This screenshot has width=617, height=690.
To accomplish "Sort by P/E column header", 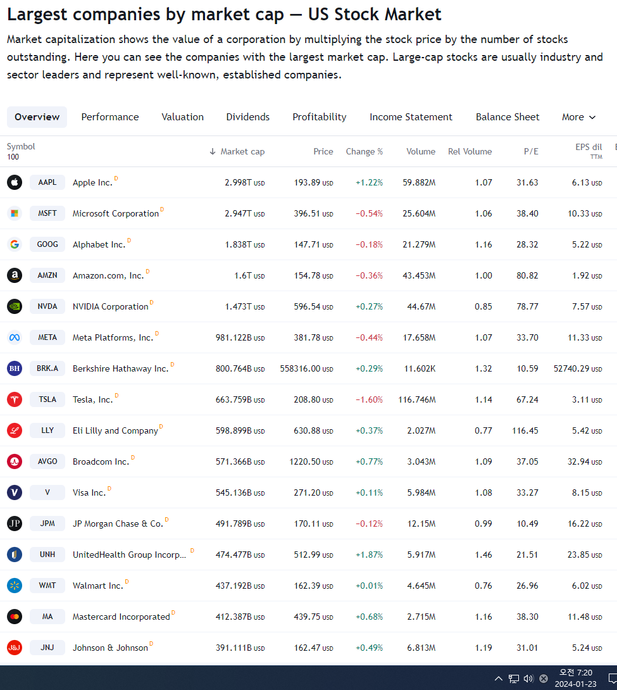I will click(x=531, y=151).
